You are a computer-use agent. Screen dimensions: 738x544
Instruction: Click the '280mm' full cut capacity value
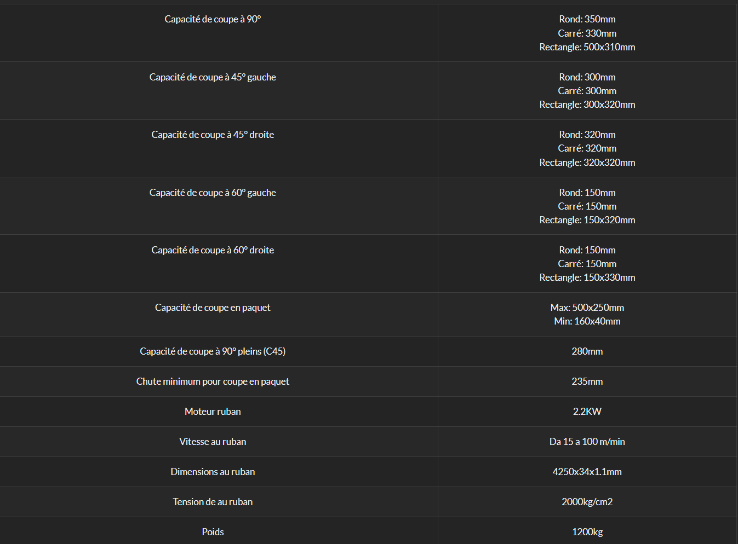[587, 351]
